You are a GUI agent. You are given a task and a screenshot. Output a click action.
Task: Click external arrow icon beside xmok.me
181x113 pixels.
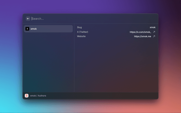pyautogui.click(x=154, y=36)
